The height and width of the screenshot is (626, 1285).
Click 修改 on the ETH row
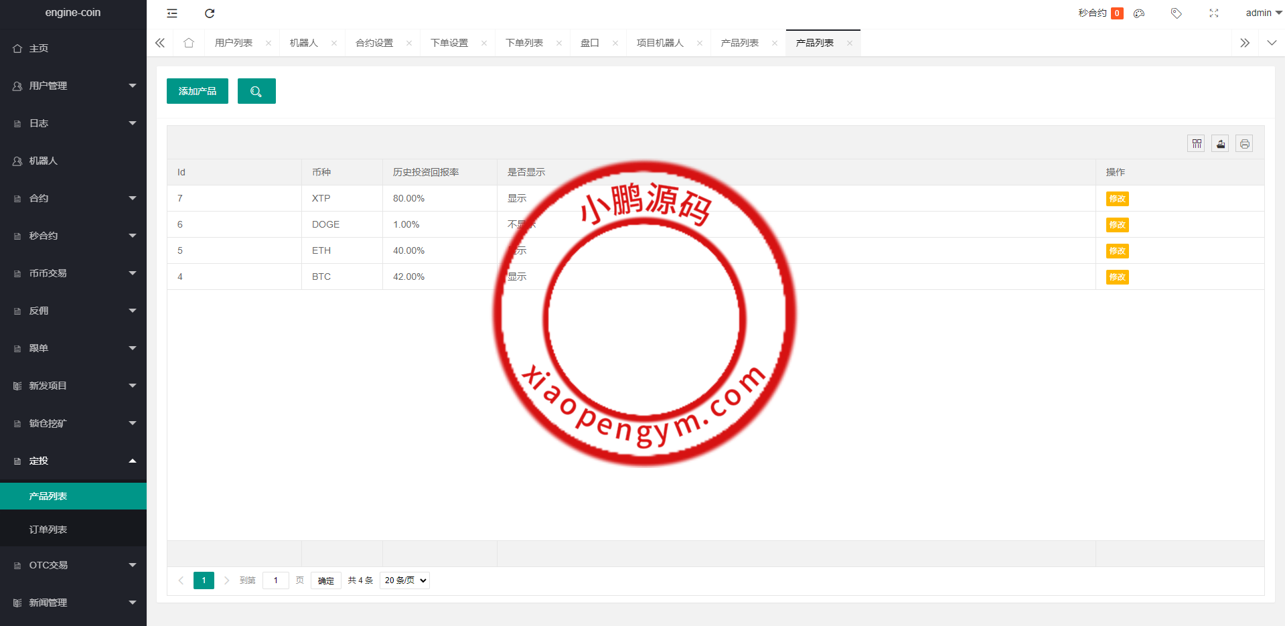coord(1116,251)
